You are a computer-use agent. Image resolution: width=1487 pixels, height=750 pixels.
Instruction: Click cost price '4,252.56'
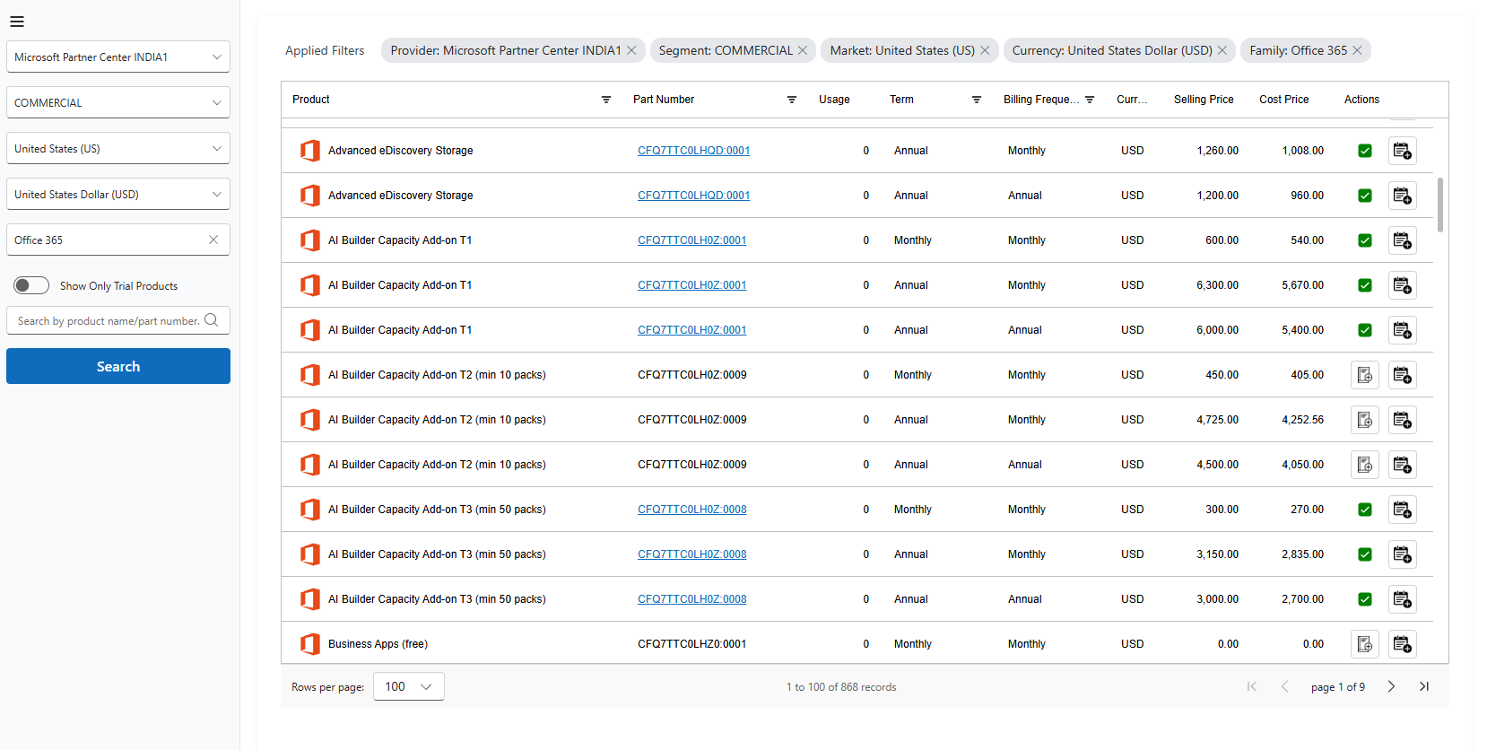click(1302, 420)
